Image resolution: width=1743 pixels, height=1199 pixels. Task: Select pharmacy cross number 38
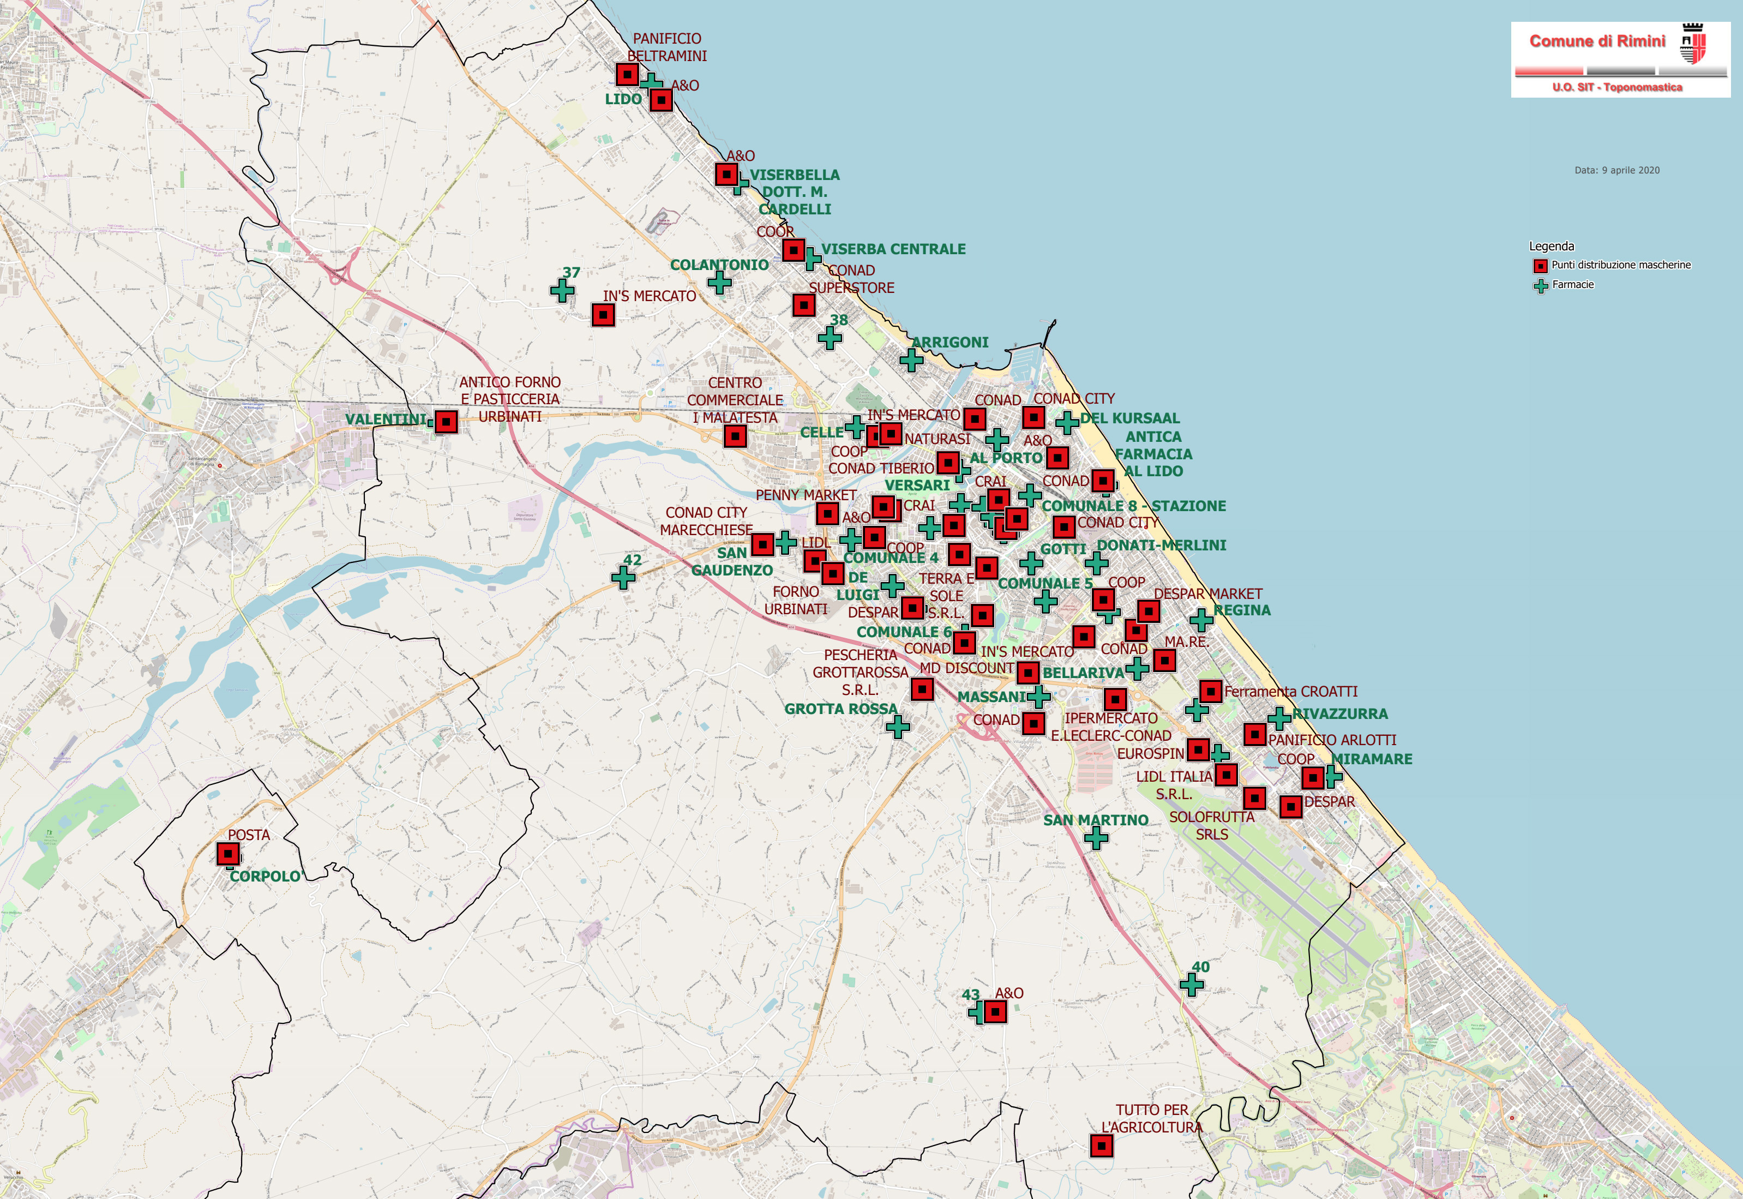[x=830, y=338]
